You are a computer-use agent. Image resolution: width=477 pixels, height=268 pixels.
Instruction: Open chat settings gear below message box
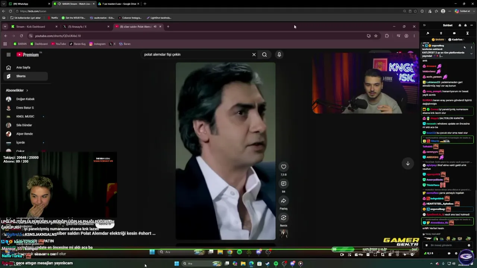[x=456, y=253]
